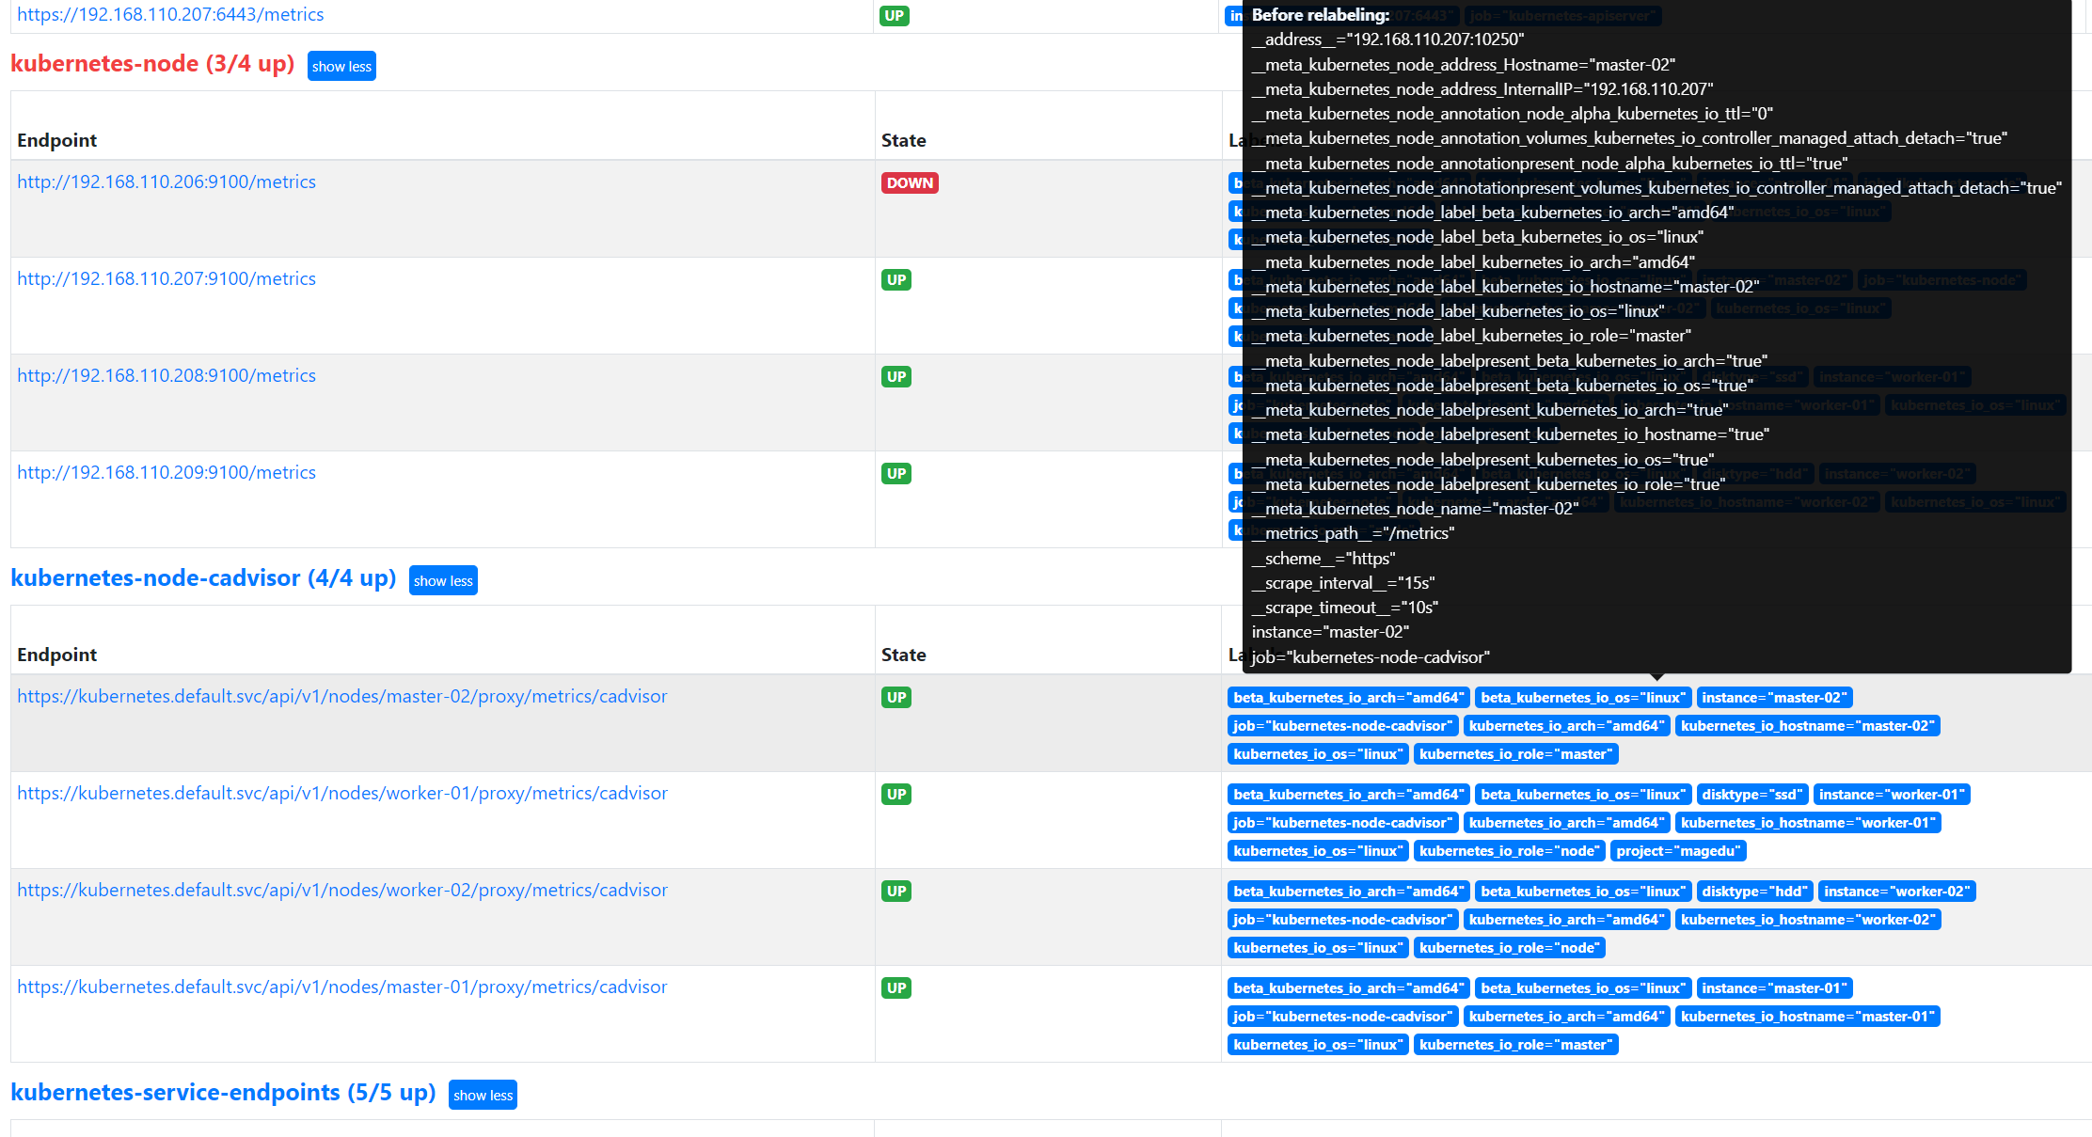
Task: Open the 192.168.110.209:9100 metrics endpoint link
Action: pos(166,473)
